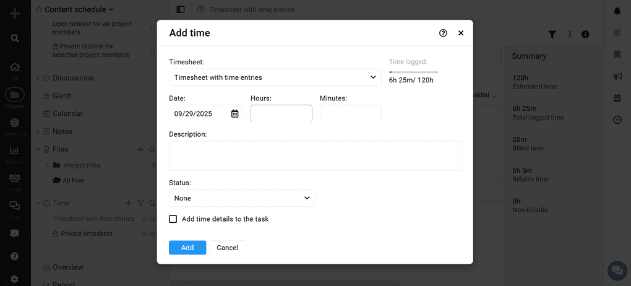
Task: Open announcements megaphone icon
Action: point(617,76)
